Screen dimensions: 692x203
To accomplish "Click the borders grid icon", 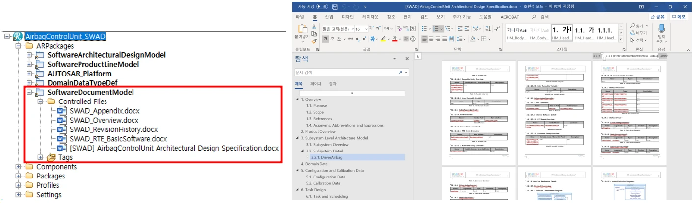I will [484, 39].
